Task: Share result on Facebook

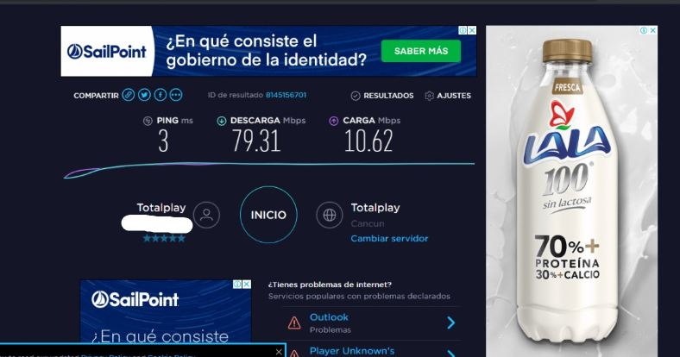Action: pyautogui.click(x=161, y=95)
